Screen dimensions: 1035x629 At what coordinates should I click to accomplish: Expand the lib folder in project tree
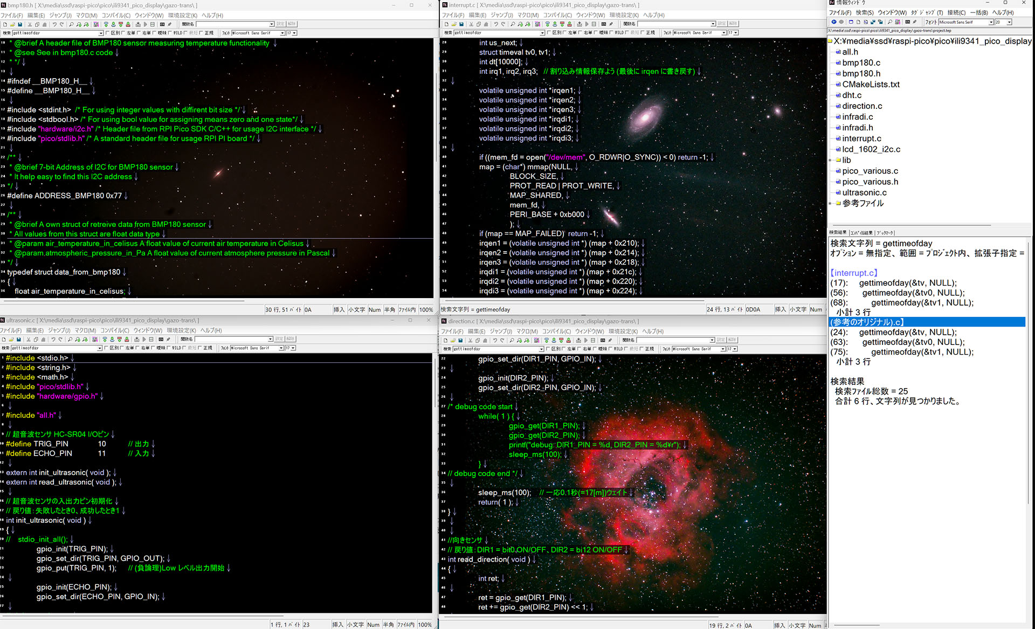(831, 160)
